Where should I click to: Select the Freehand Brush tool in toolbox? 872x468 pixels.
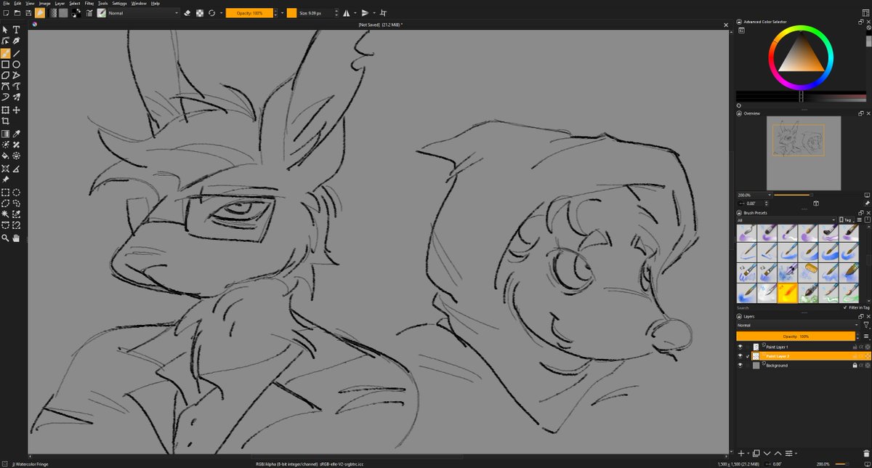(x=5, y=53)
